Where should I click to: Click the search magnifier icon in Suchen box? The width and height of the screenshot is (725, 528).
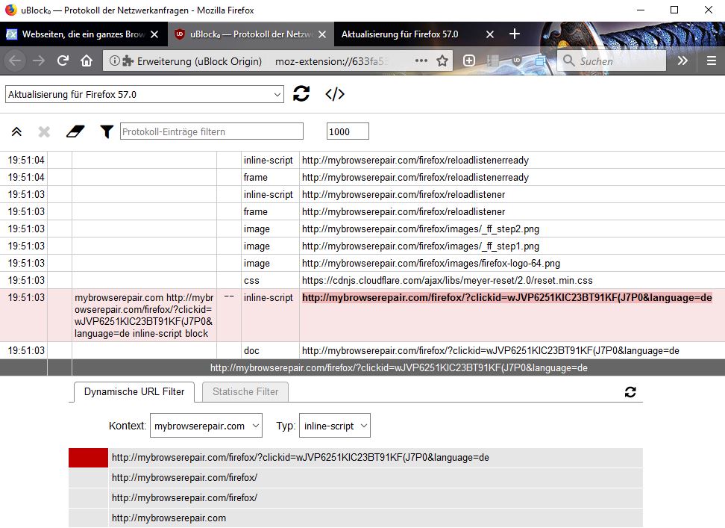coord(568,60)
